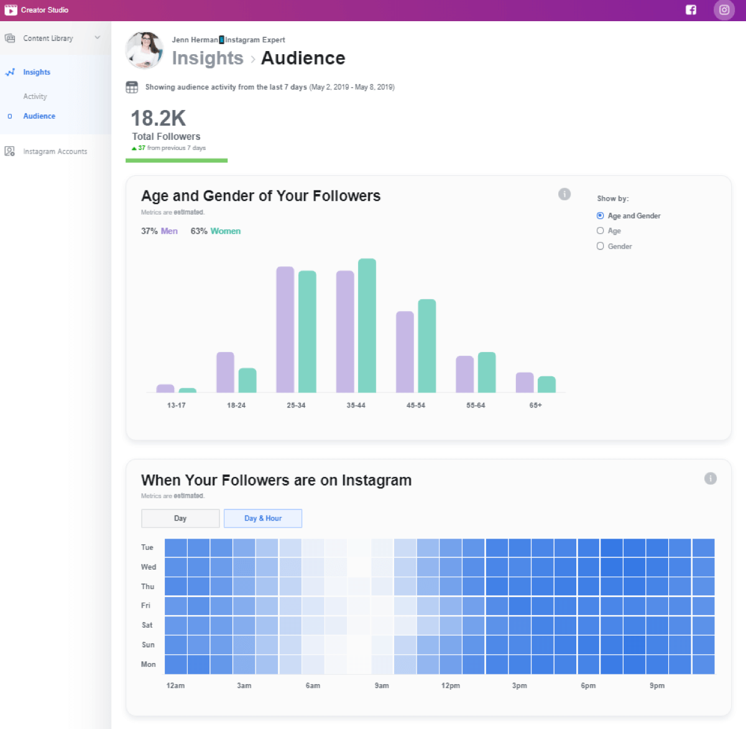Click the 9am hour axis label
The image size is (746, 729).
tap(382, 685)
